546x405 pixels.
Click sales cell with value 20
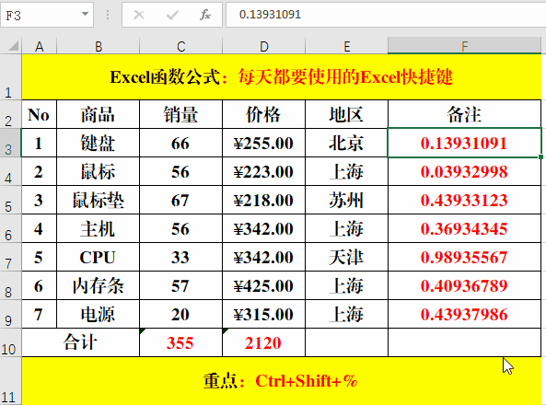point(180,314)
